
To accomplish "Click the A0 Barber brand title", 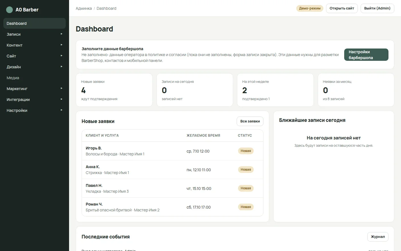I will click(27, 10).
